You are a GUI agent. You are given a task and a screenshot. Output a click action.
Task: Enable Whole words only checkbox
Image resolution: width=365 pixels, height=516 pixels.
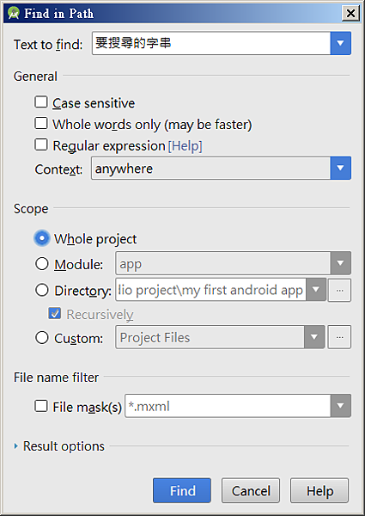41,123
